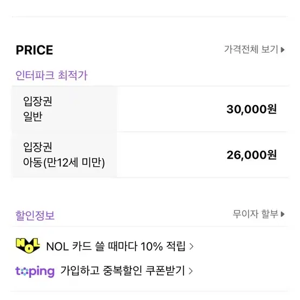This screenshot has height=300, width=300.
Task: Click chevron after 쿠폰받기 text
Action: point(191,271)
